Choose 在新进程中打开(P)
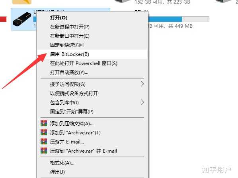Image resolution: width=238 pixels, height=178 pixels. click(x=92, y=27)
